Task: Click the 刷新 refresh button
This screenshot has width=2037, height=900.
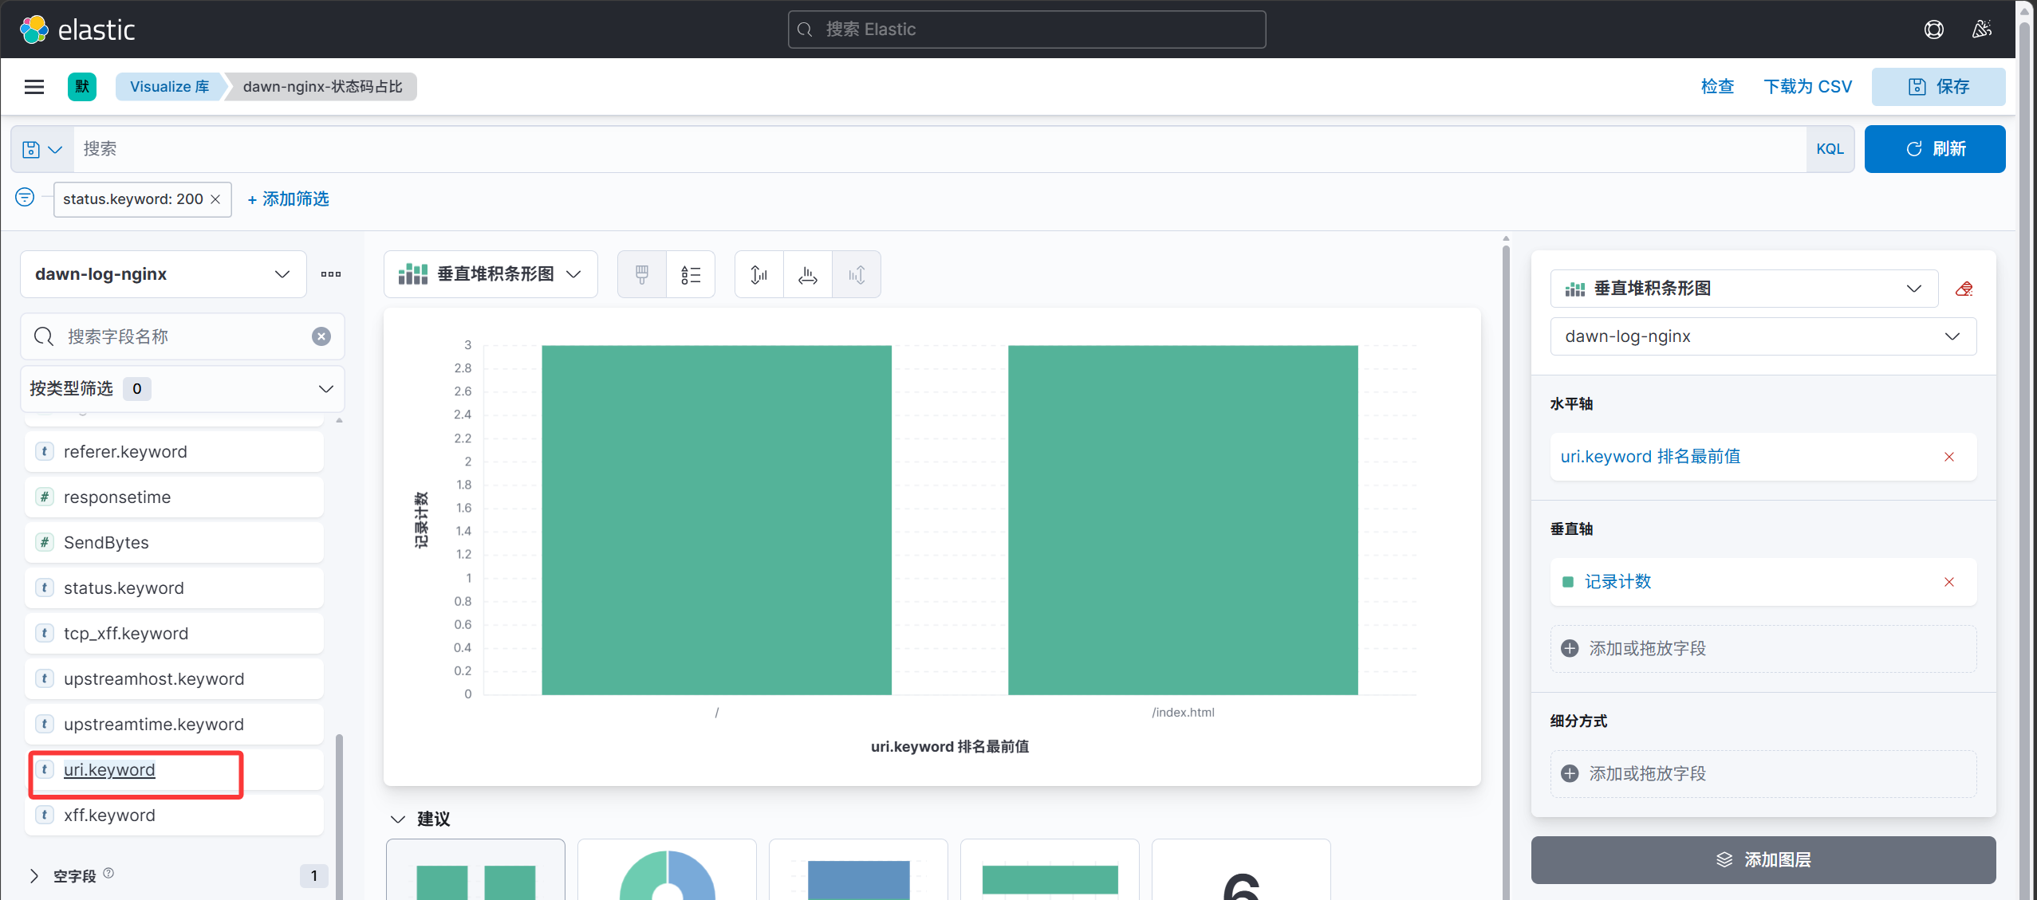Action: [x=1935, y=149]
